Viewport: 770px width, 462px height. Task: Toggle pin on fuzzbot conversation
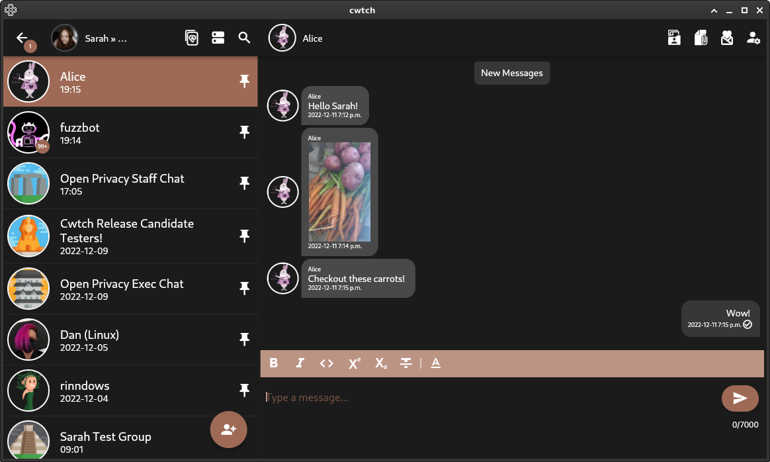(244, 132)
